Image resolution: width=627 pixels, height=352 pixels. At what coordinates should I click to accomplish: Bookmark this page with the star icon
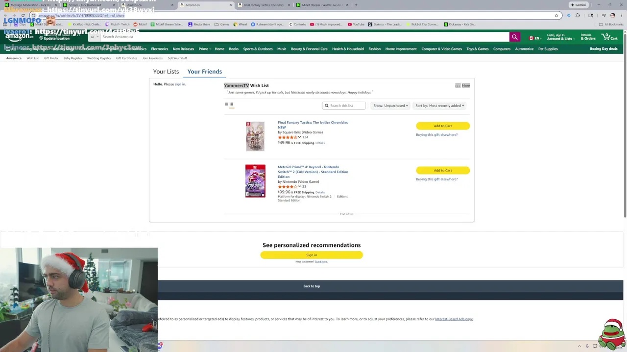click(556, 15)
